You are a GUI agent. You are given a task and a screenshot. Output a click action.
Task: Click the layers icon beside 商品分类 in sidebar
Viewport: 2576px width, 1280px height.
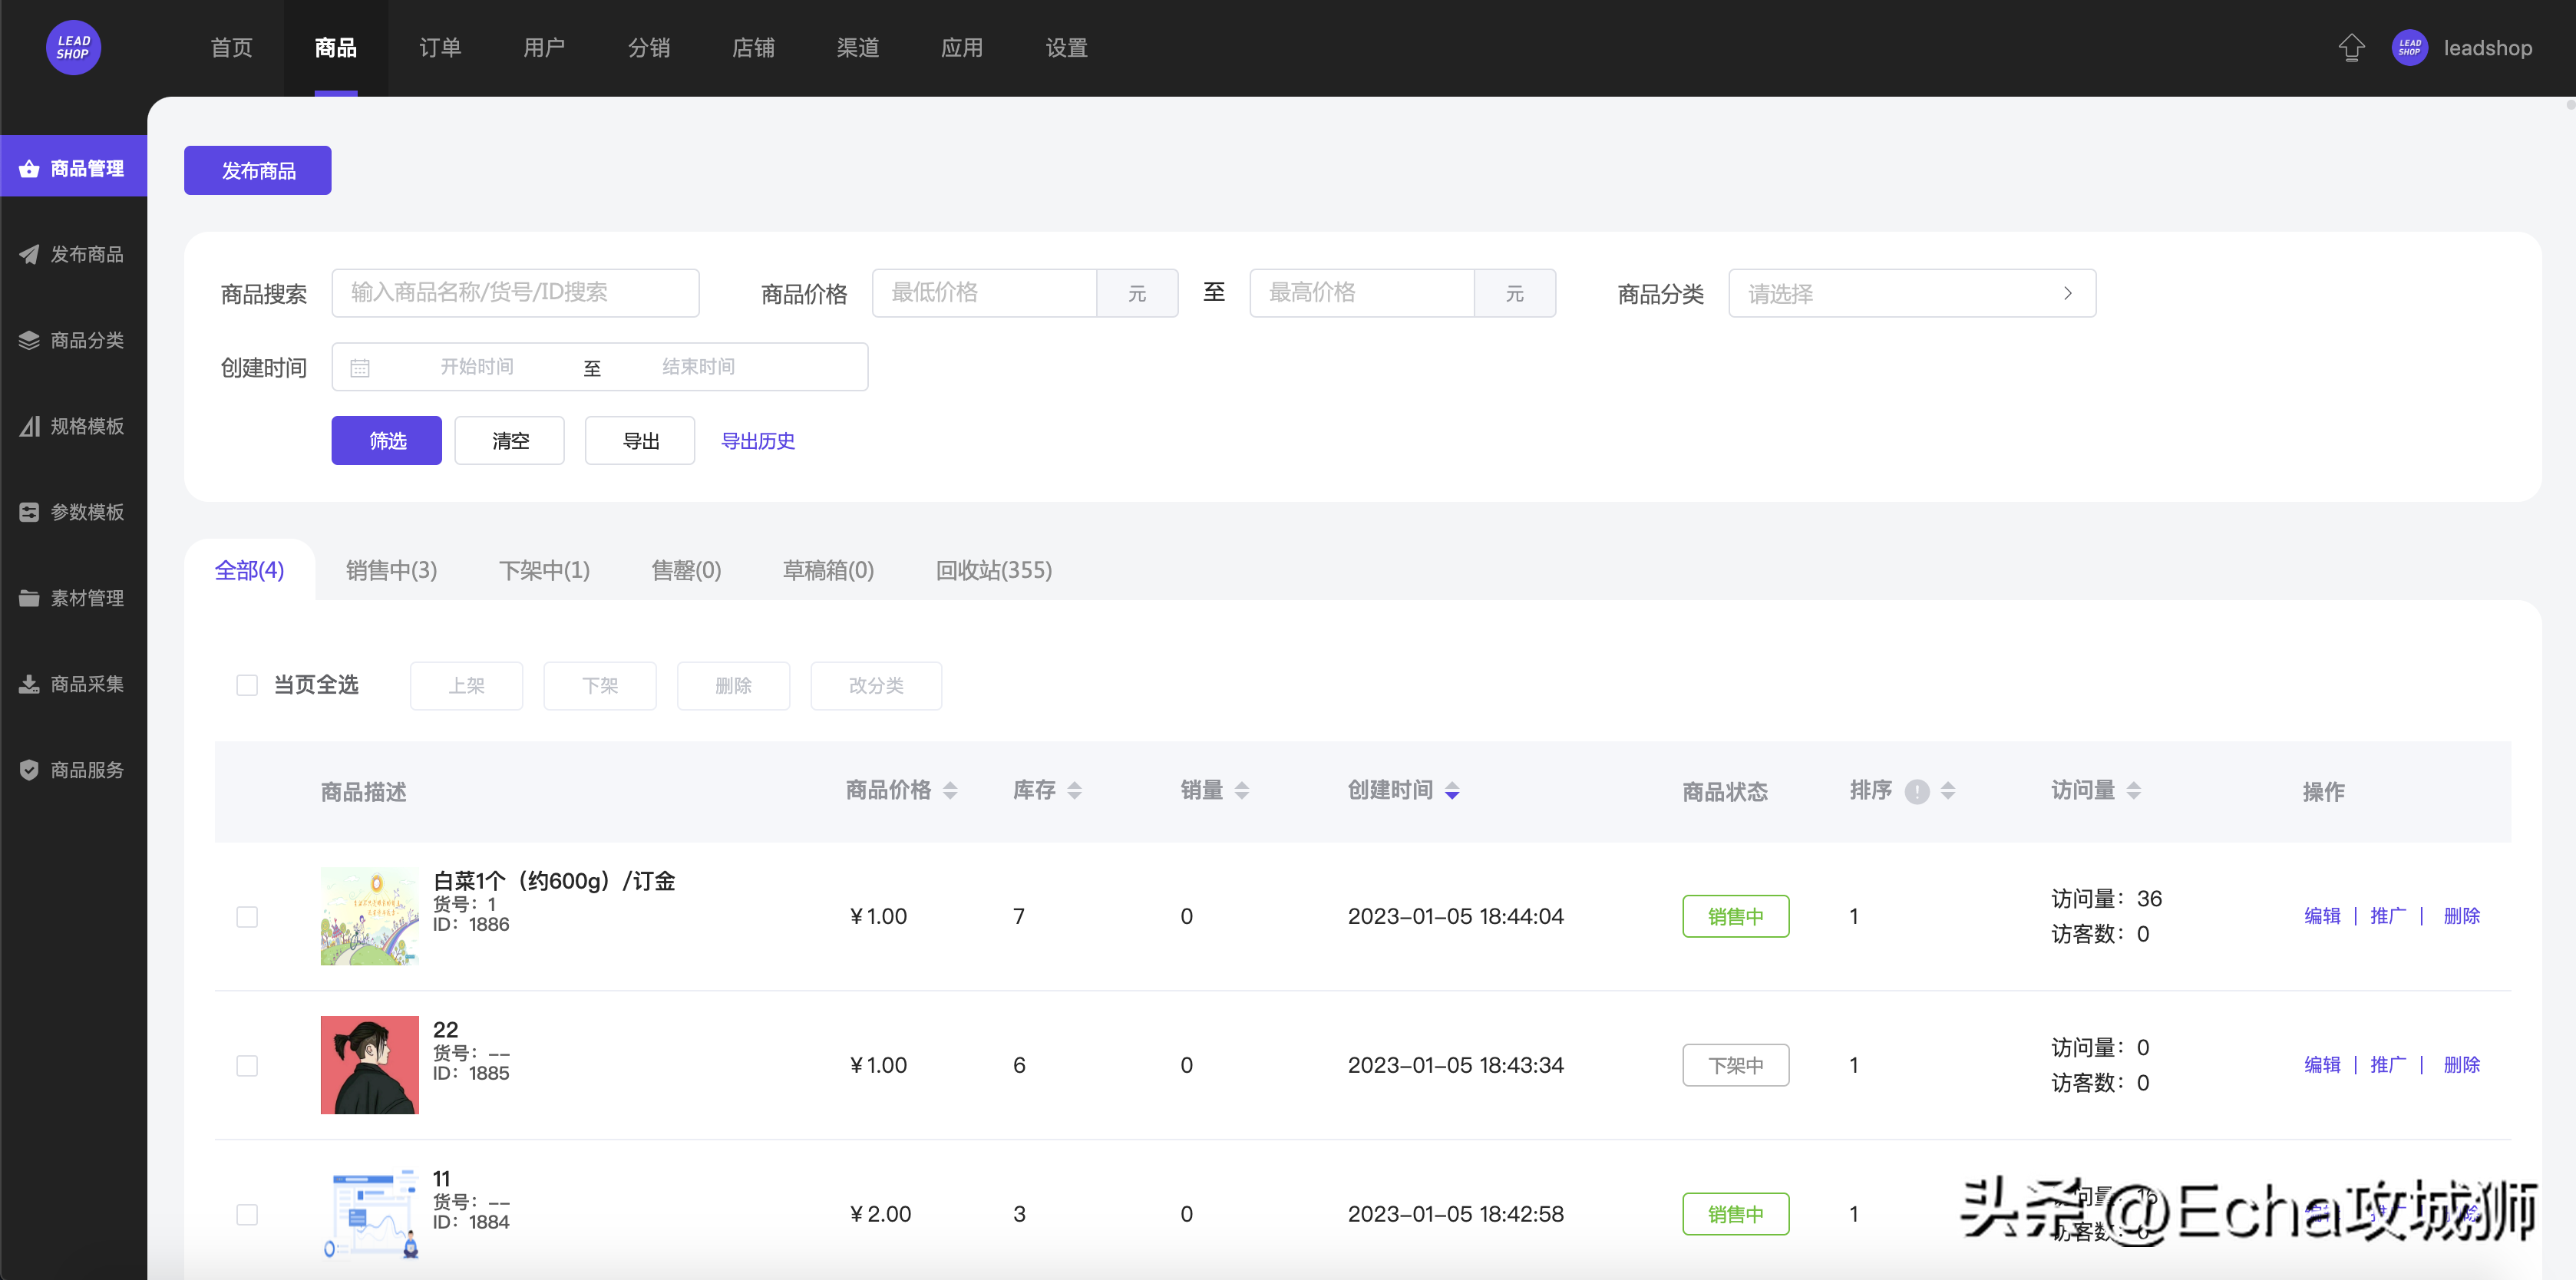pyautogui.click(x=29, y=340)
